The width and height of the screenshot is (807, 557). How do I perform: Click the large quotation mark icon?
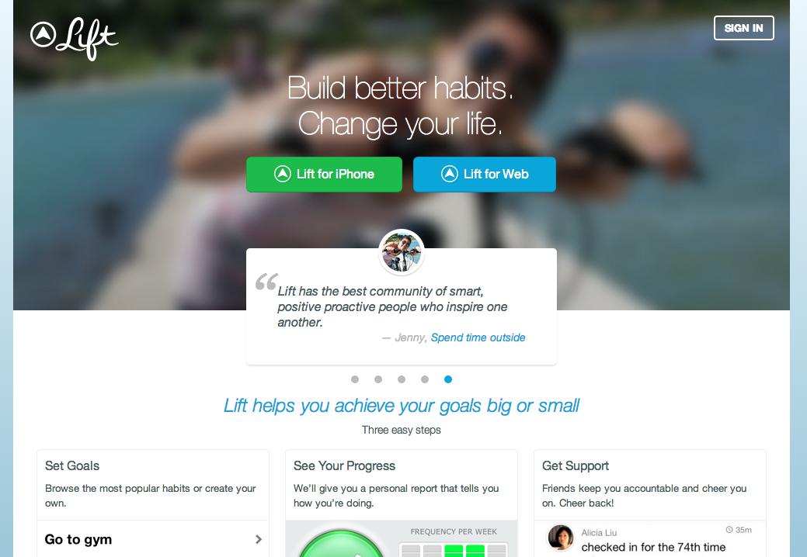(x=266, y=282)
